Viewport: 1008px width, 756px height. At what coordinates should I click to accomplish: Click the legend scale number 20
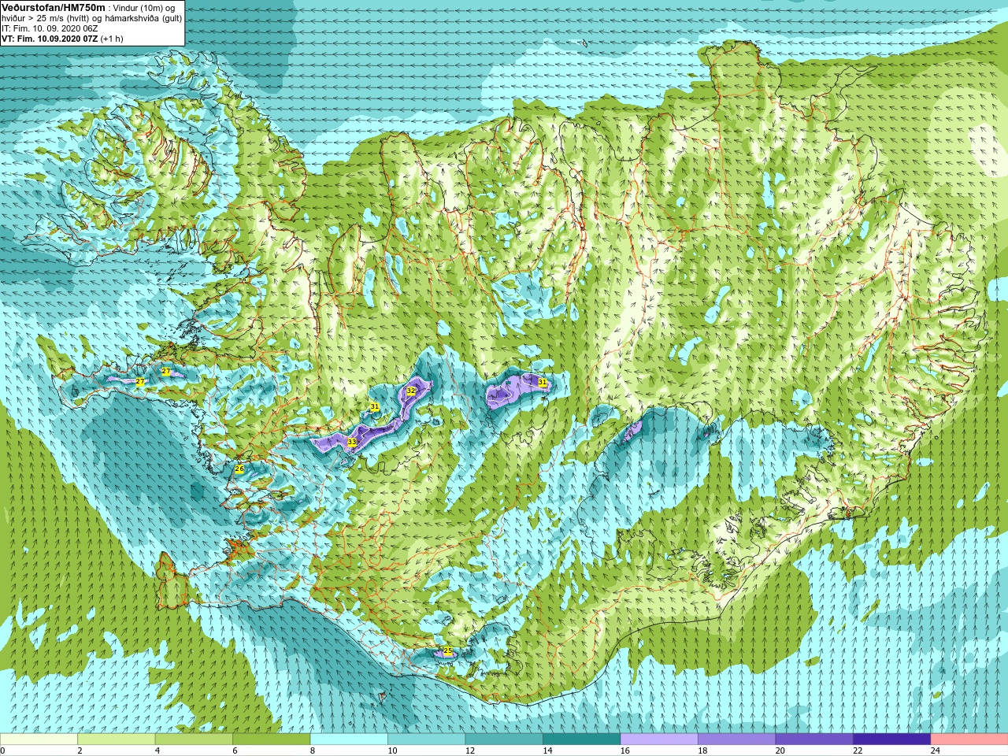[780, 750]
